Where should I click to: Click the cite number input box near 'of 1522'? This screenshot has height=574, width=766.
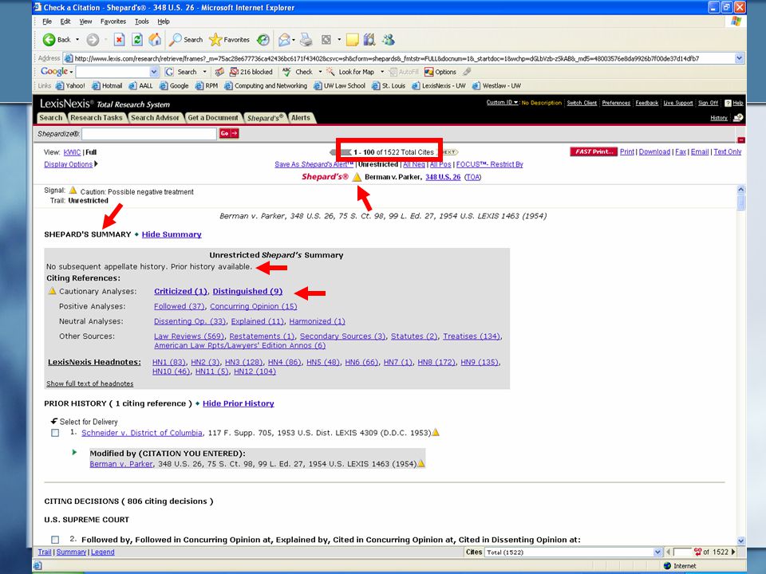click(x=682, y=552)
